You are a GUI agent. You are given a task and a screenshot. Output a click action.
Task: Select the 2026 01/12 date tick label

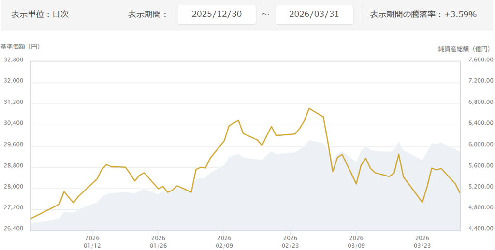pyautogui.click(x=92, y=241)
